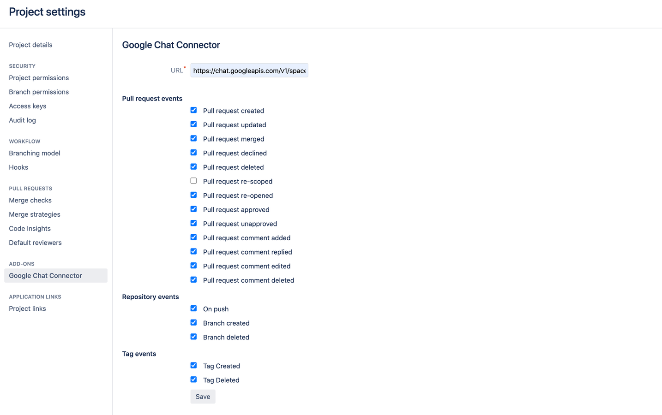Open Project details in sidebar
Screen dimensions: 662x415
(30, 45)
